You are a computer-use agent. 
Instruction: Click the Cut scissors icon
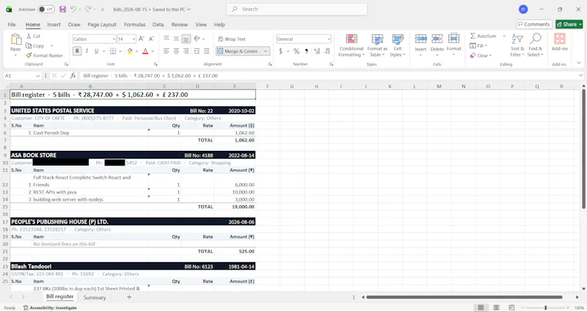coord(29,36)
